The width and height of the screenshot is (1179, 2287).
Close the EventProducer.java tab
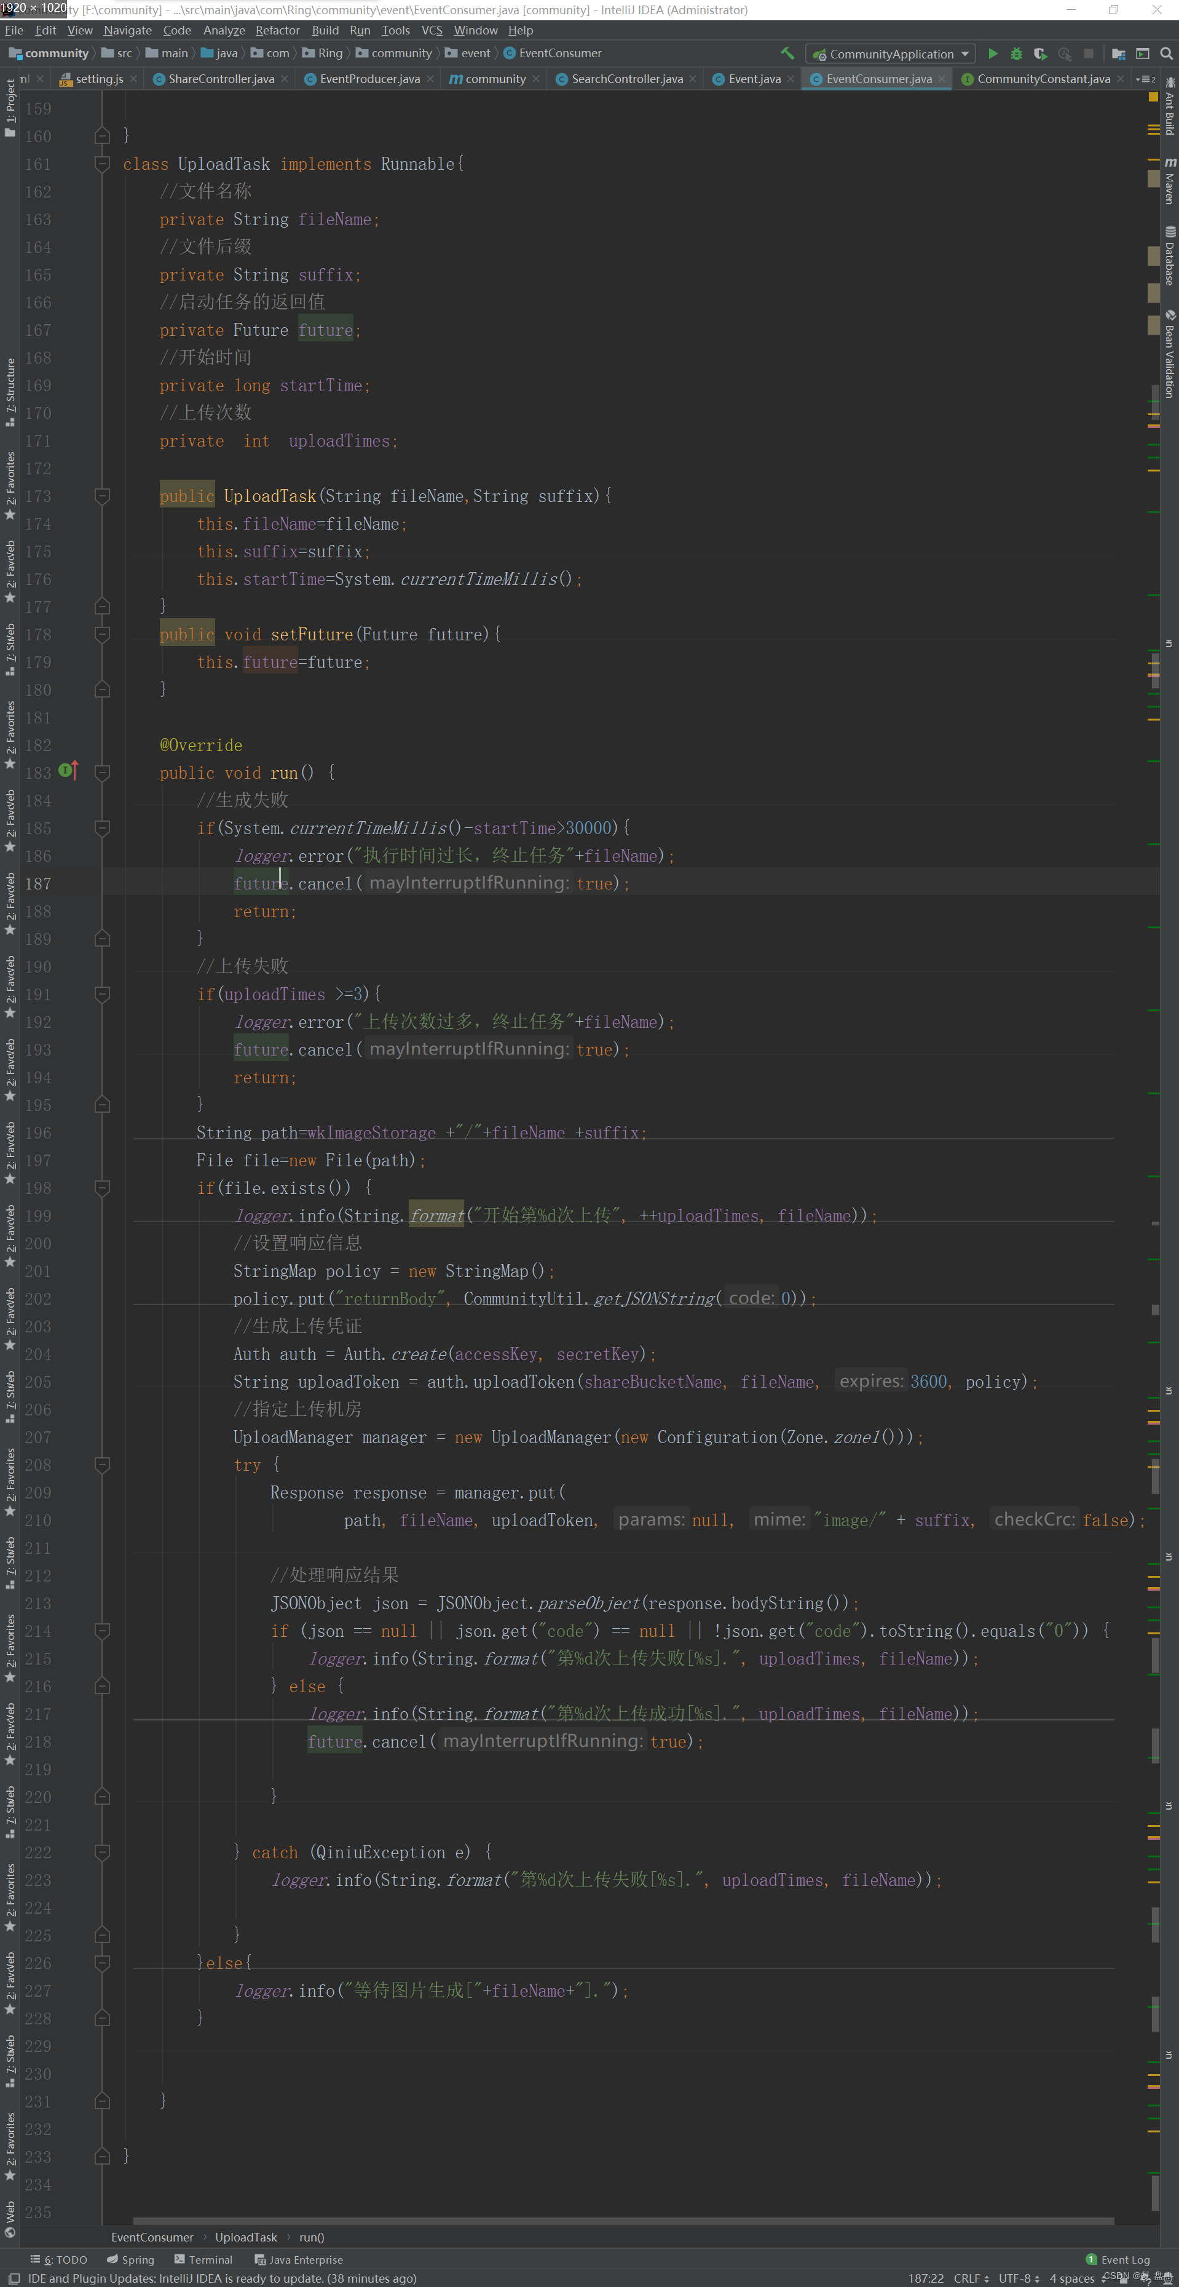(x=430, y=79)
